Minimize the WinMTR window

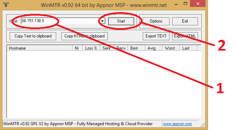pos(176,4)
